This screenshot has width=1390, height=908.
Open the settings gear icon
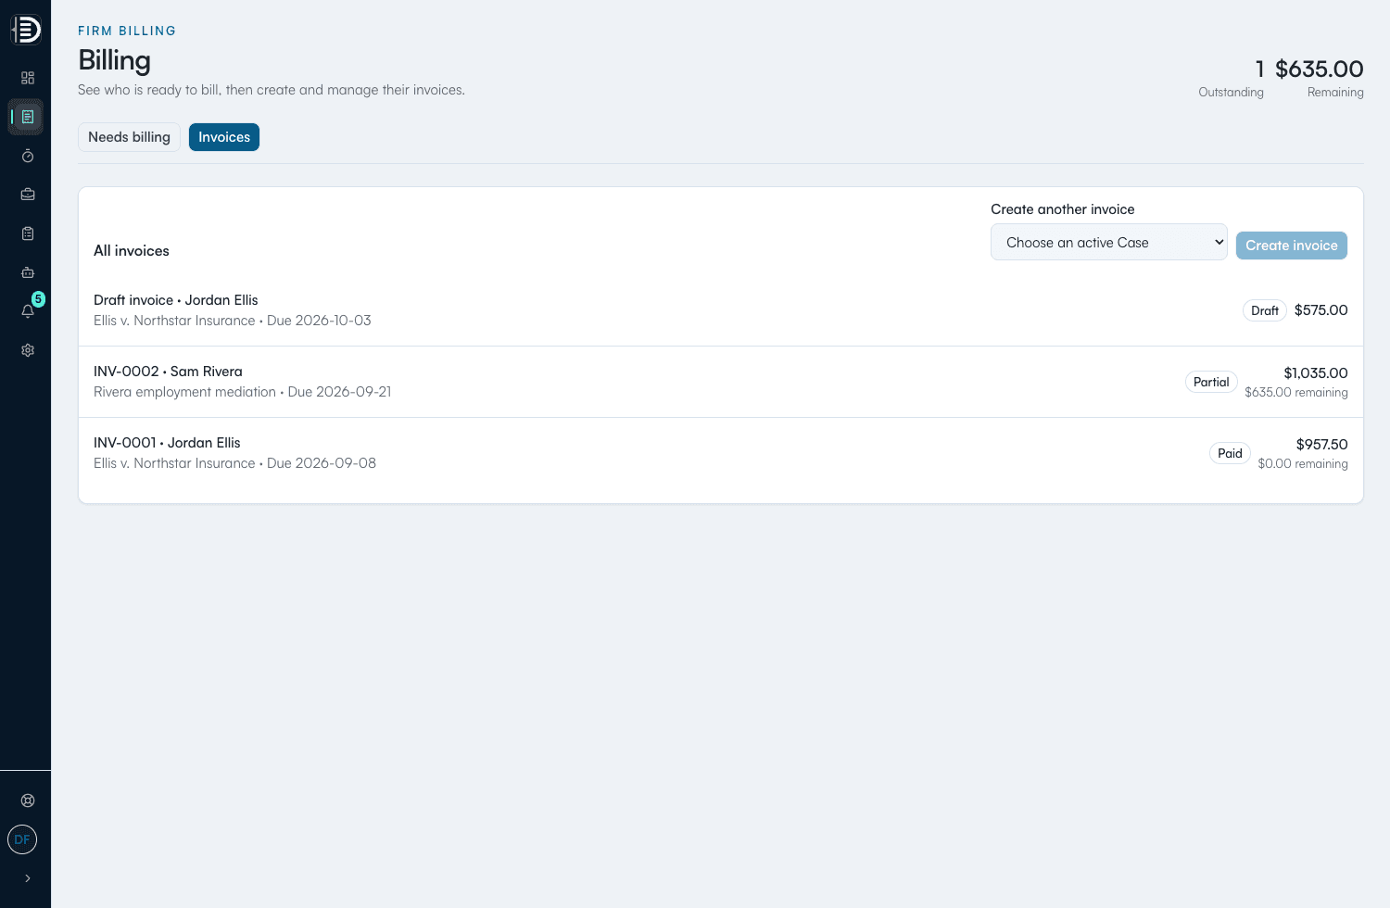[28, 350]
